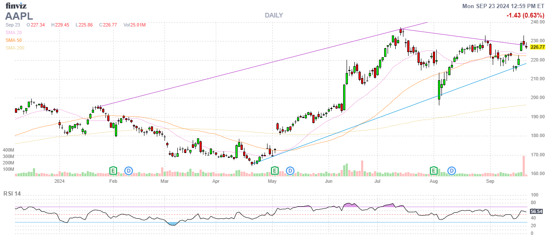Click the May earnings E marker
Image resolution: width=550 pixels, height=240 pixels.
click(x=275, y=171)
